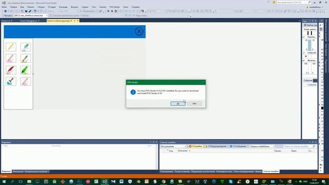Open the Формат menu
Viewport: 329px width, 185px height.
[x=74, y=7]
